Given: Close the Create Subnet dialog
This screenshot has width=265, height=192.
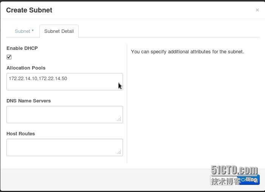Looking at the screenshot, I should (x=257, y=10).
